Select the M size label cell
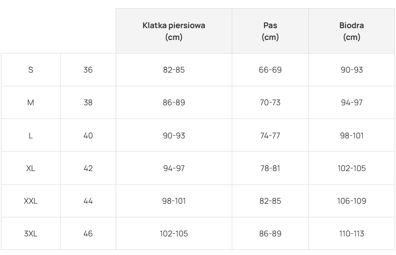 [x=31, y=103]
